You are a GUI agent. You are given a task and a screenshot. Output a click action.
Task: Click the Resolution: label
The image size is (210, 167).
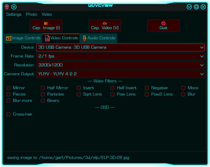[x=24, y=65]
